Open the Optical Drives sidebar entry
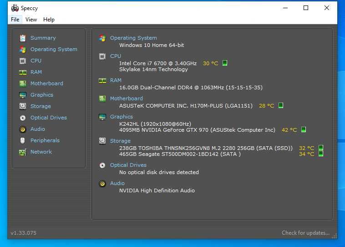 coord(49,118)
